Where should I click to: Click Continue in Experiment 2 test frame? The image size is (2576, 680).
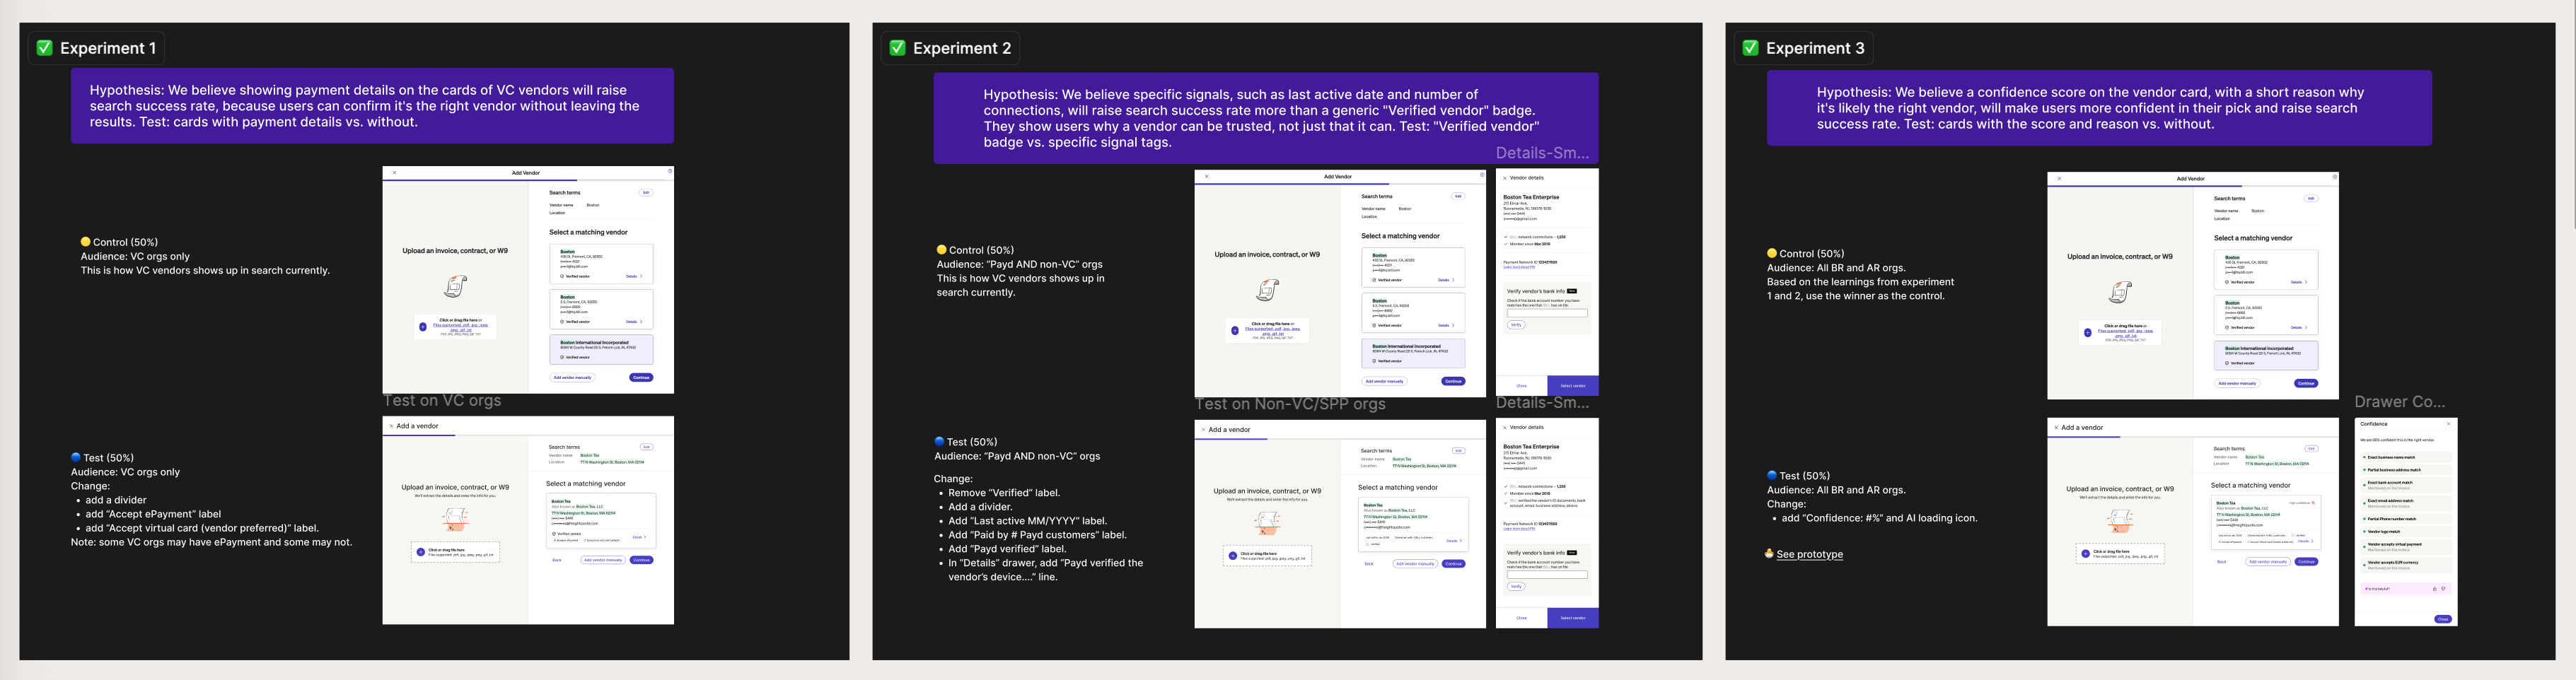tap(1453, 564)
